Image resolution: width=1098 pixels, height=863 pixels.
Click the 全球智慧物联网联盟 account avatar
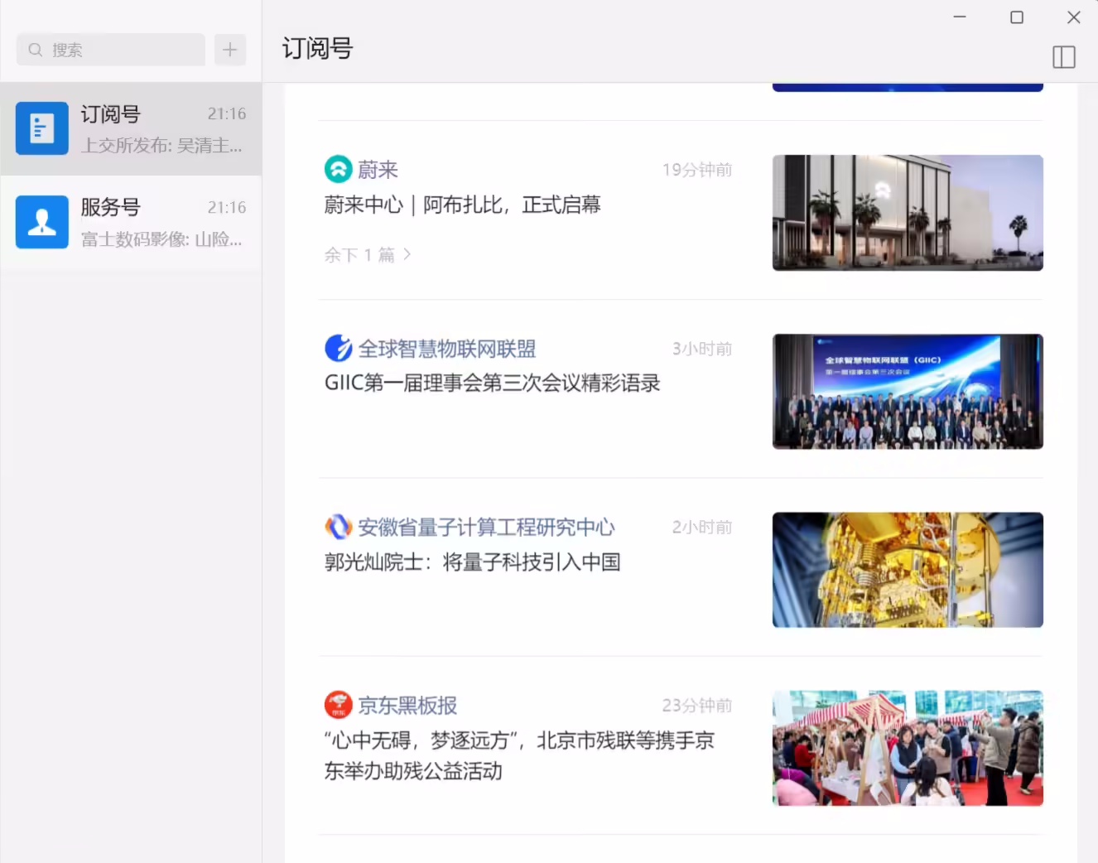[x=338, y=349]
